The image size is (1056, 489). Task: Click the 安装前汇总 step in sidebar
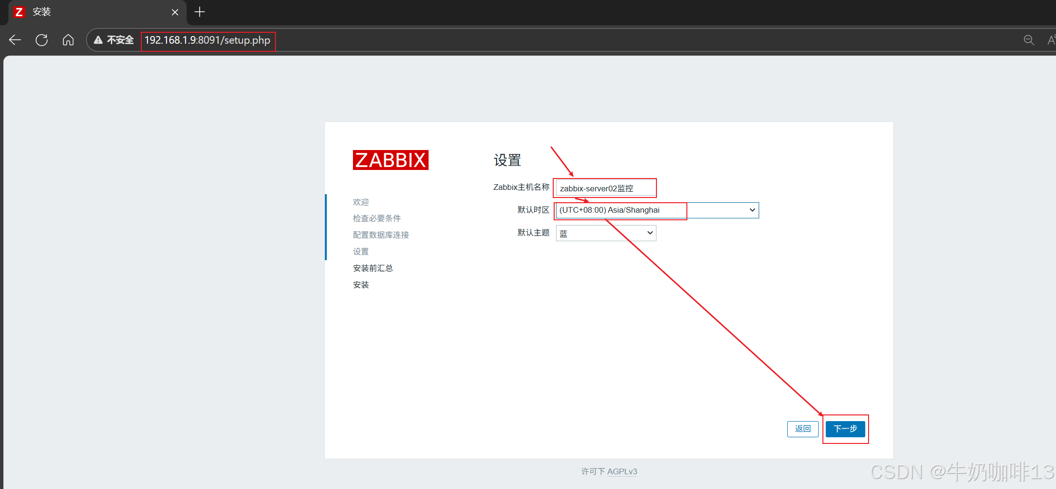click(x=373, y=268)
